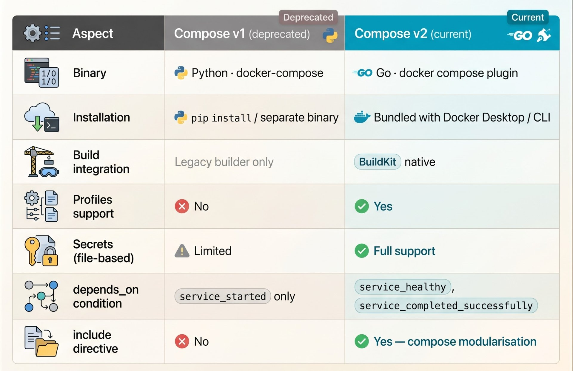This screenshot has width=573, height=371.
Task: Click the pip install / separate binary text
Action: 265,118
